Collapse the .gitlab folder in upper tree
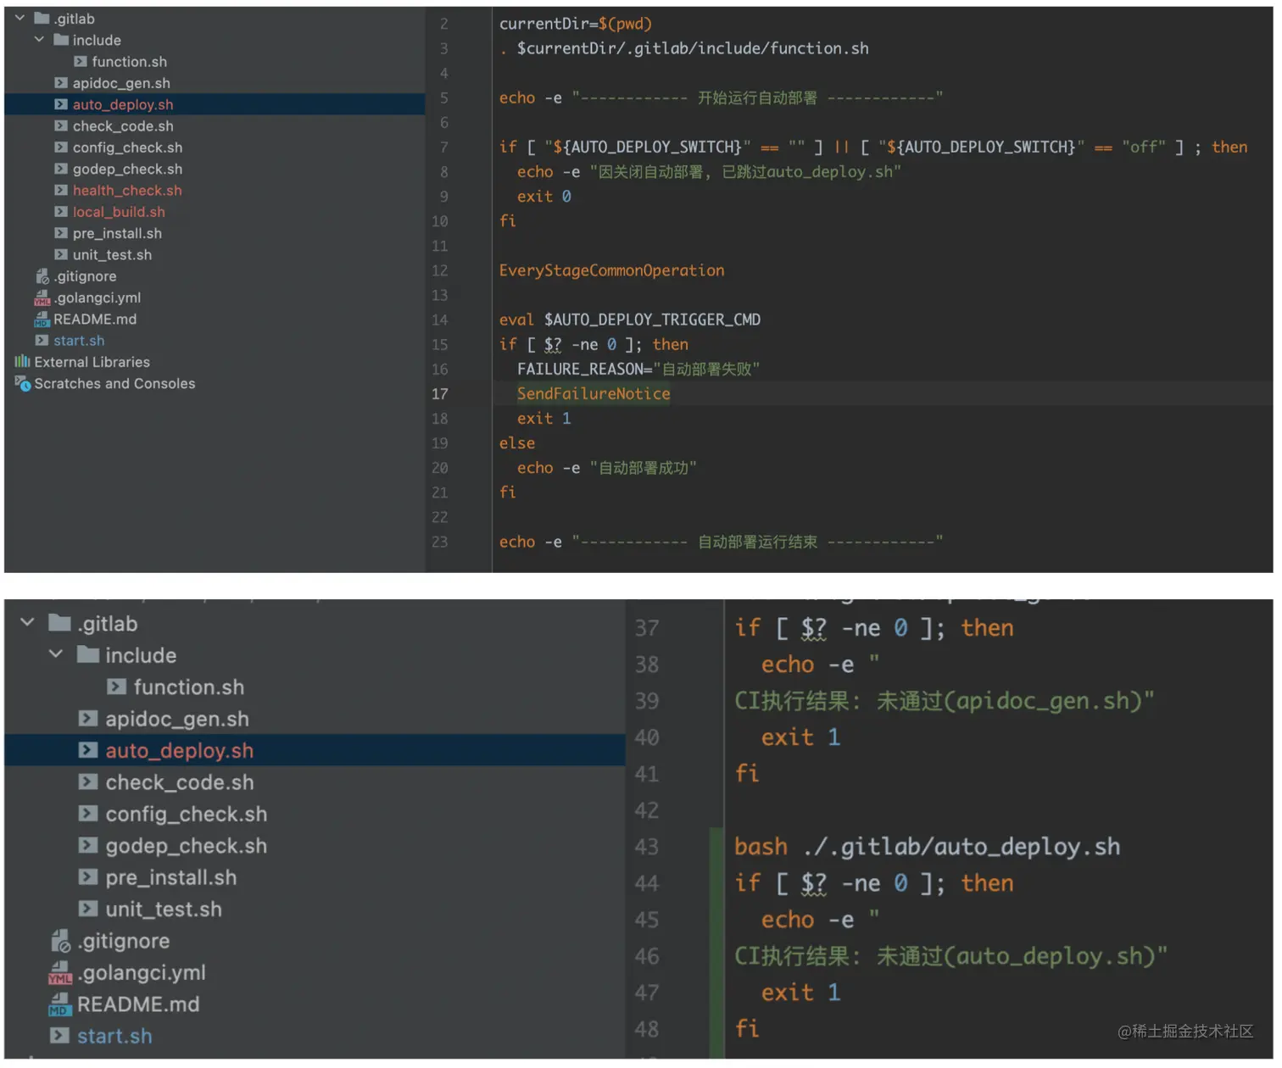 (x=20, y=18)
